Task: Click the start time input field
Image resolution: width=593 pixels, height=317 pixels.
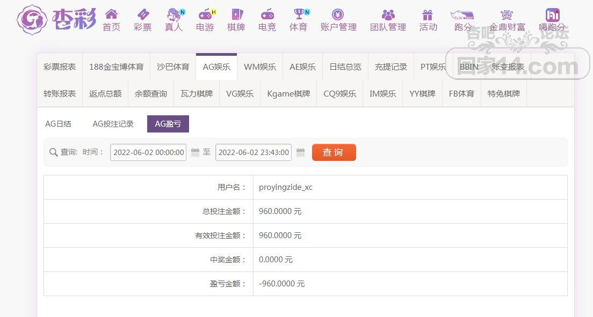Action: click(148, 152)
